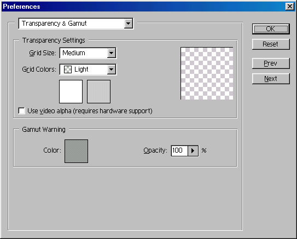Confirm settings with the OK button

coord(271,29)
